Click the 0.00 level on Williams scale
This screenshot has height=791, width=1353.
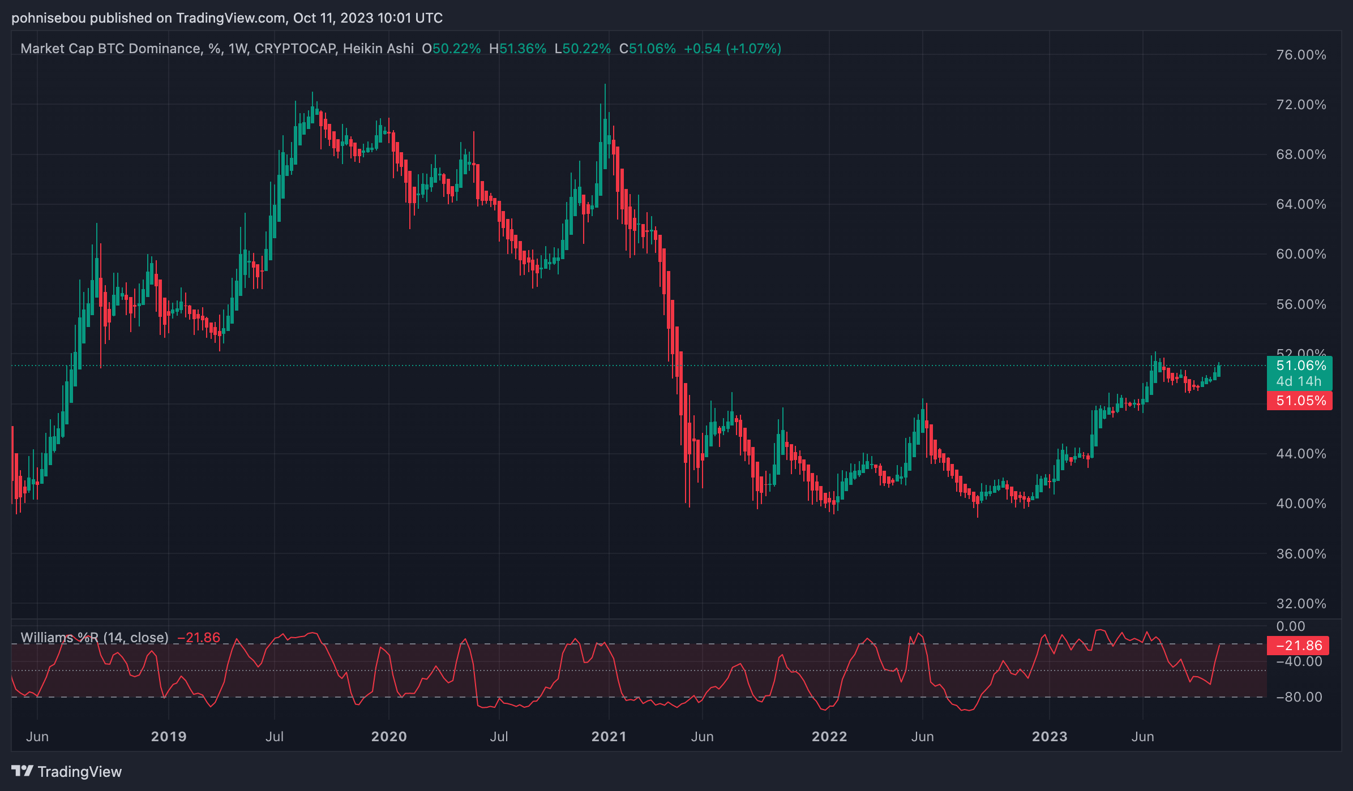tap(1291, 626)
